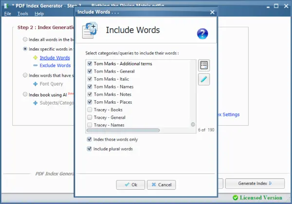Select Index book using AI radio
This screenshot has height=204, width=292.
(25, 94)
